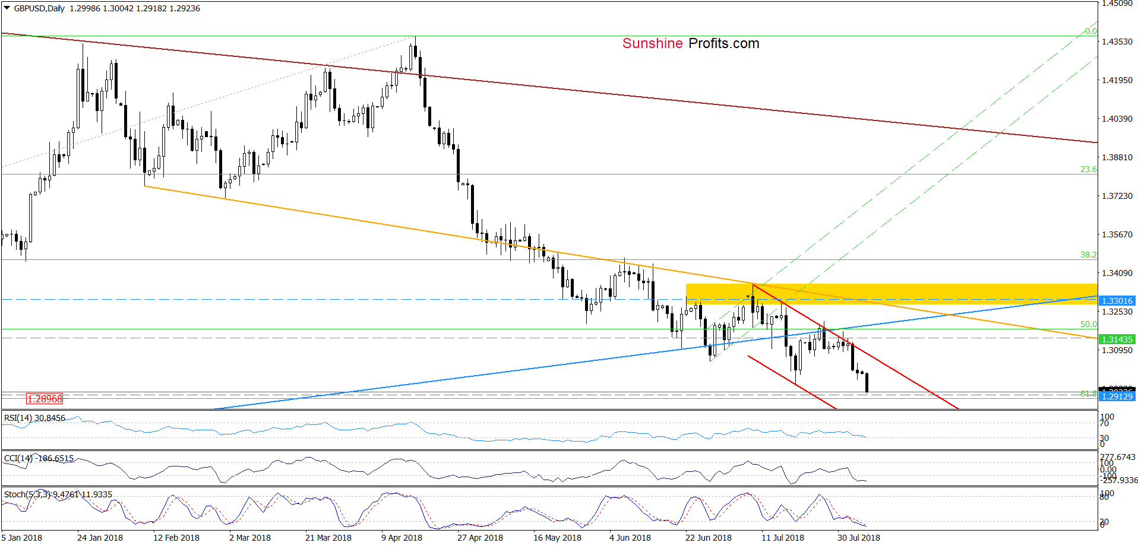Click the 1.40390 price scale value
Viewport: 1138px width, 546px height.
(1117, 119)
